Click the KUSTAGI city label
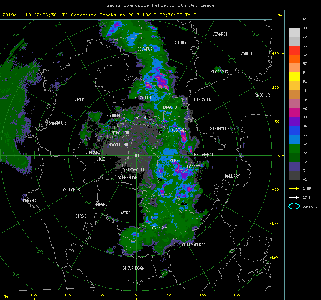 coord(179,130)
